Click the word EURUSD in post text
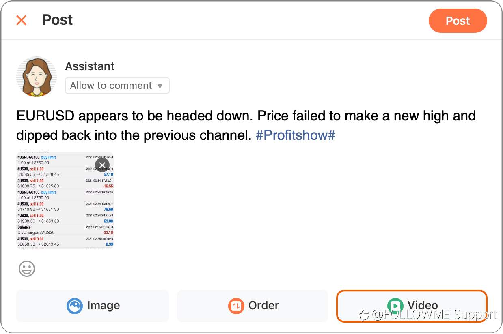 point(45,116)
